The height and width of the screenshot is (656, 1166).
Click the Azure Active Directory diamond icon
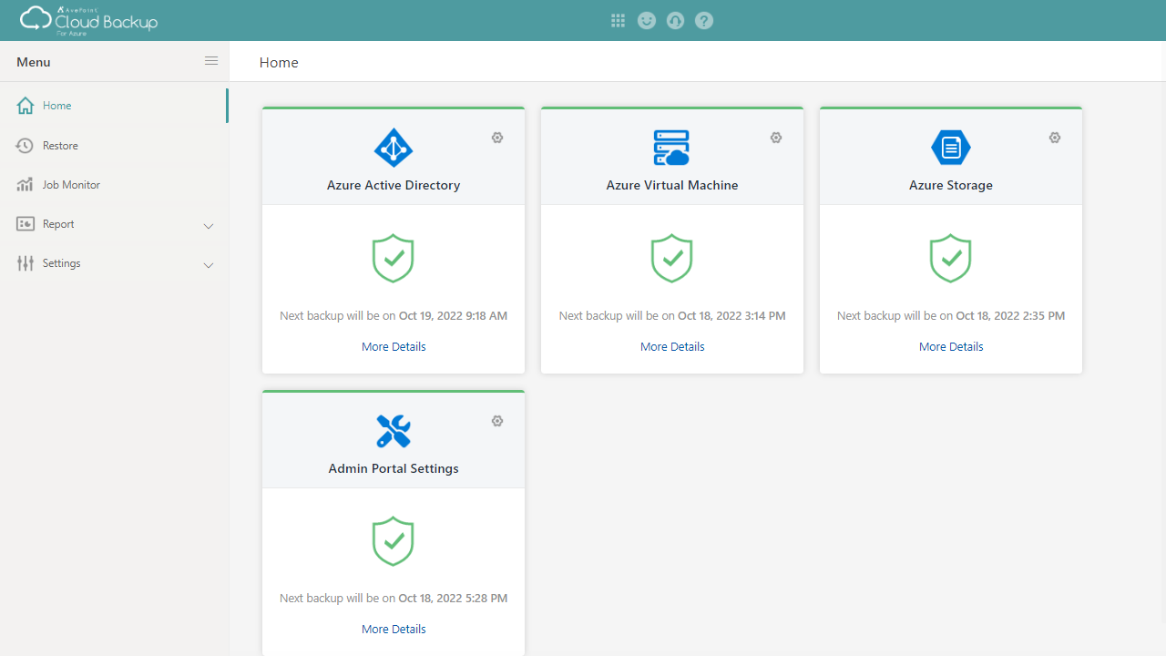click(394, 147)
